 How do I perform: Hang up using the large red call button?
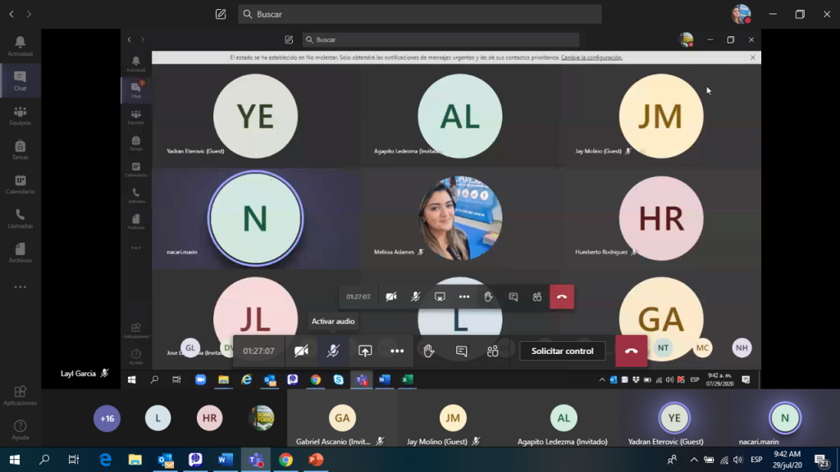631,351
